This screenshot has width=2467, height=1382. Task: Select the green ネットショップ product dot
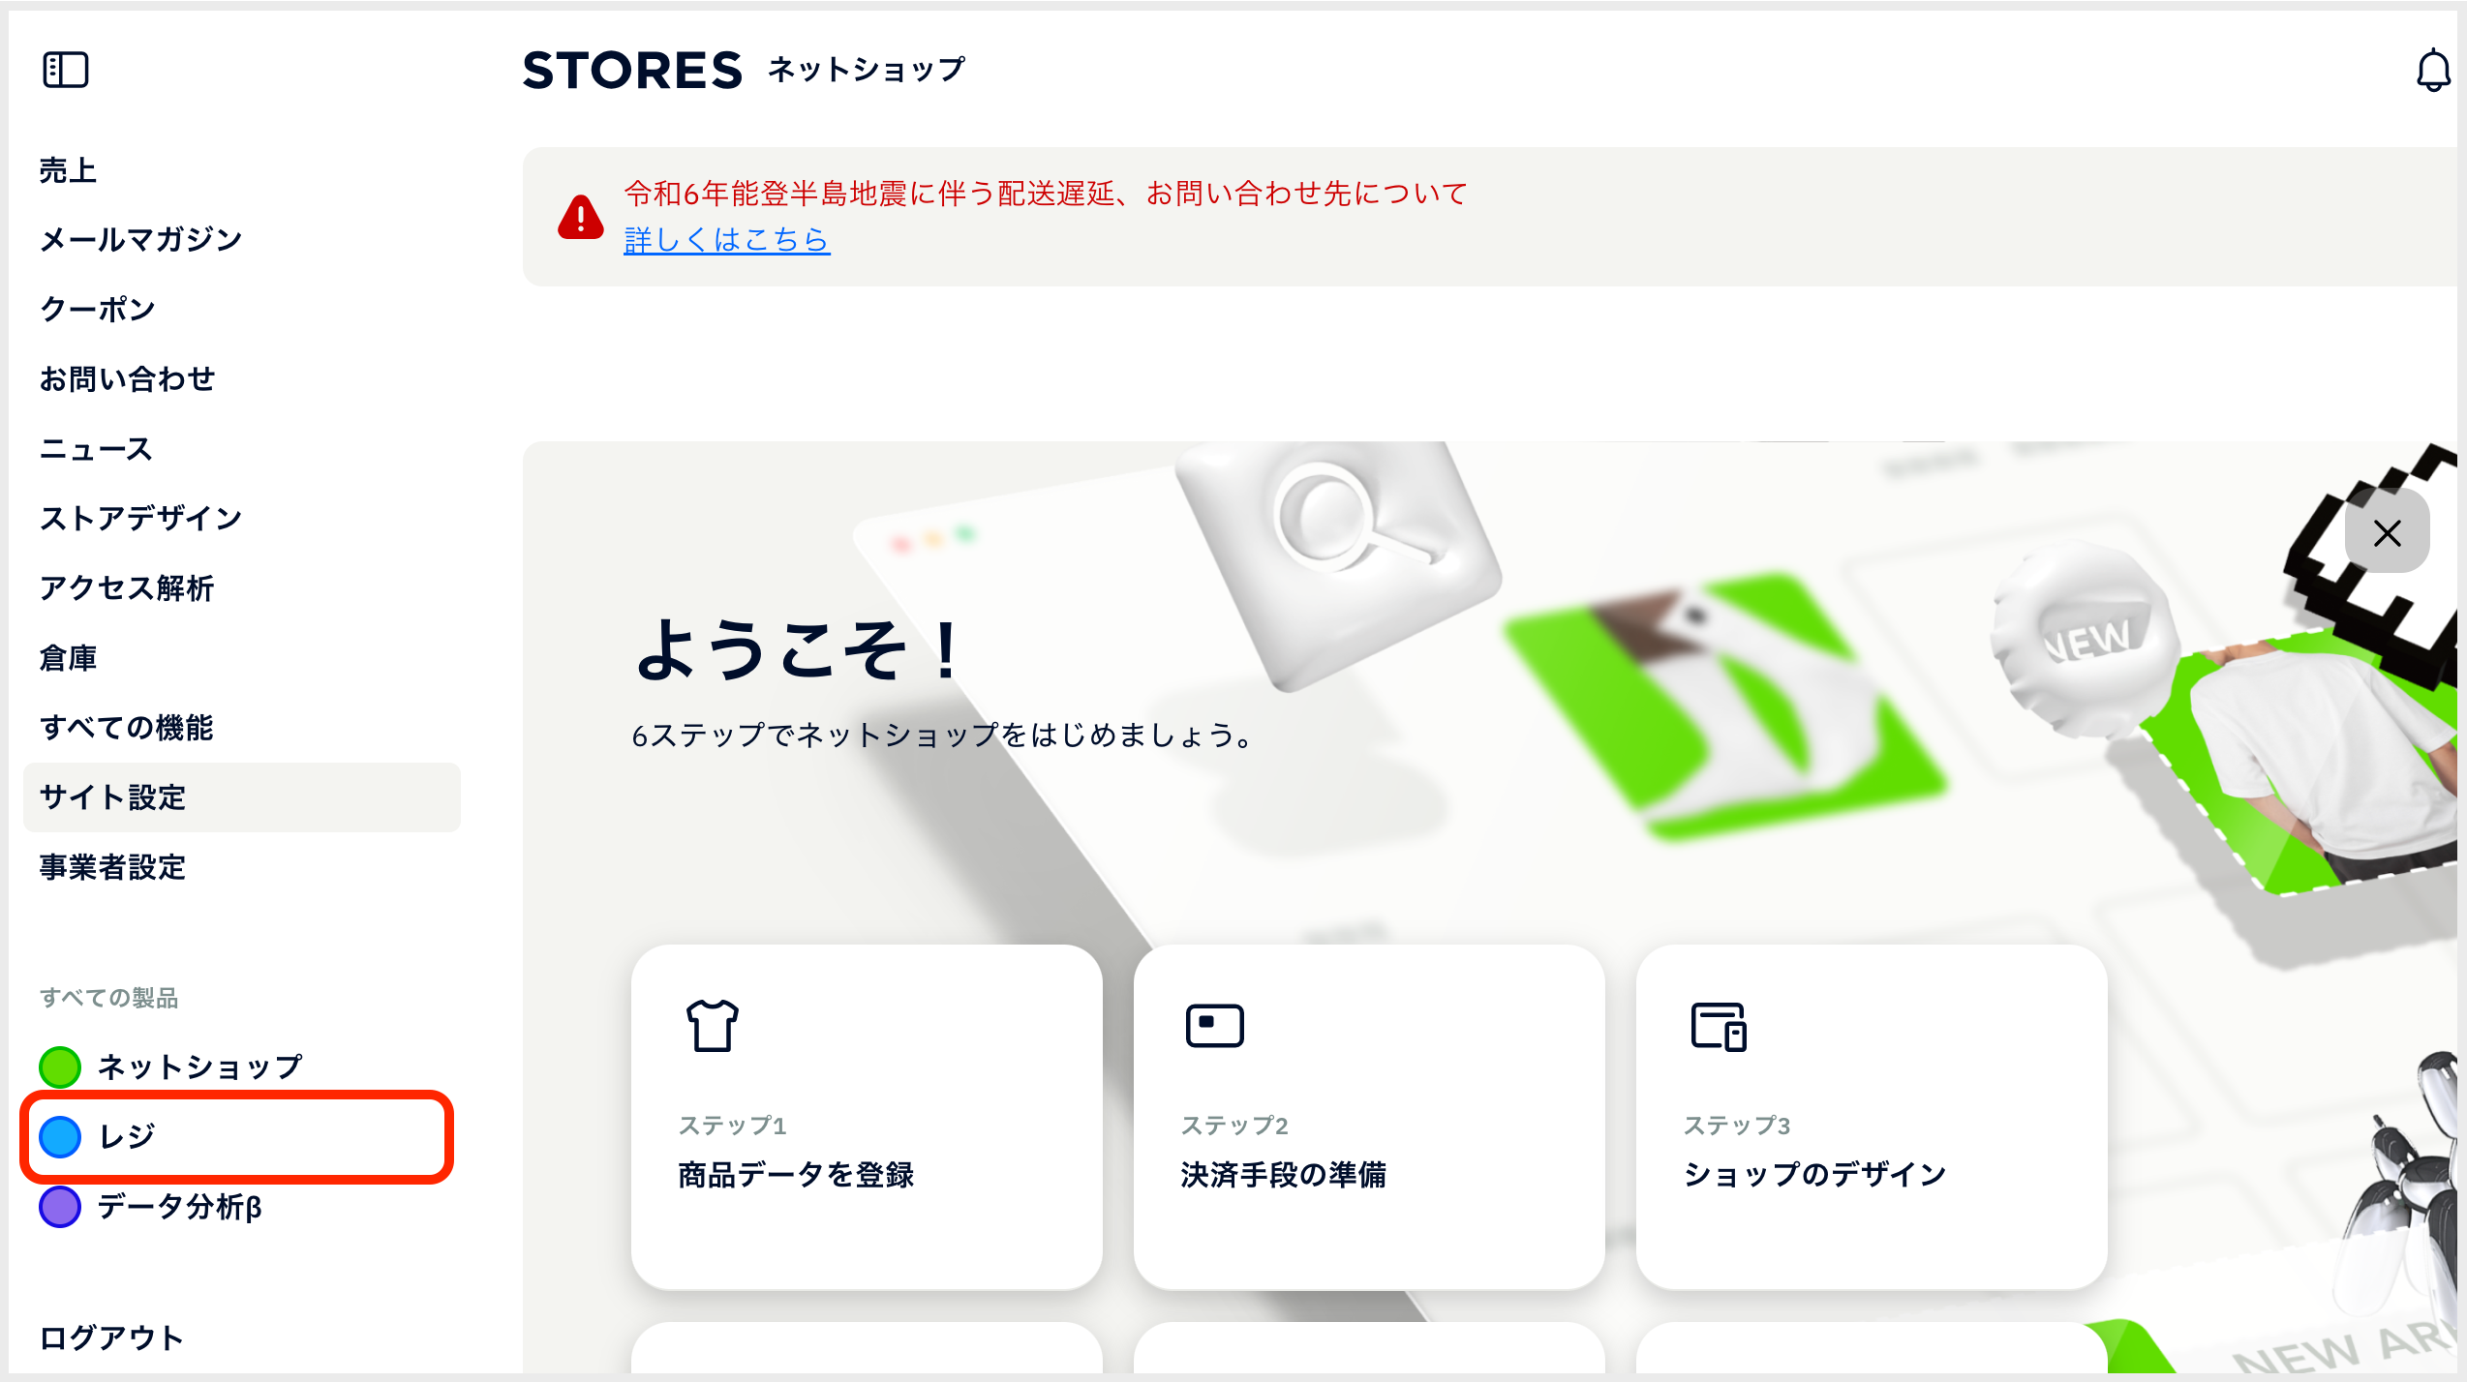(60, 1067)
